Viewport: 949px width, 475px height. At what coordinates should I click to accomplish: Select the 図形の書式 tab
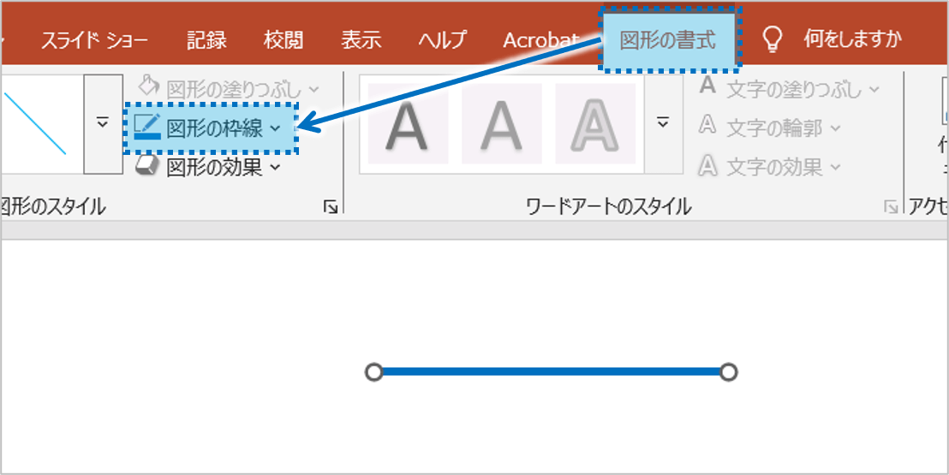point(668,40)
